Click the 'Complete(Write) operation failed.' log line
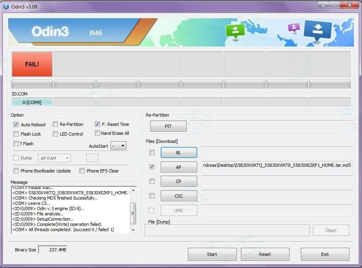This screenshot has height=268, width=362. point(57,224)
